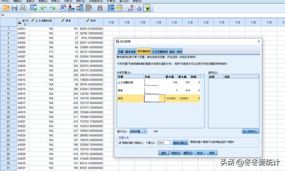Open the 分析(A) menu
Image resolution: width=285 pixels, height=171 pixels.
[68, 1]
